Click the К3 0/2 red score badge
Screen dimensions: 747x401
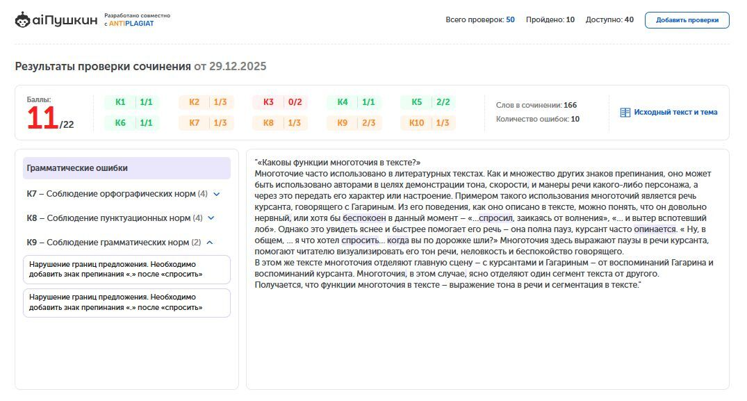click(x=281, y=102)
